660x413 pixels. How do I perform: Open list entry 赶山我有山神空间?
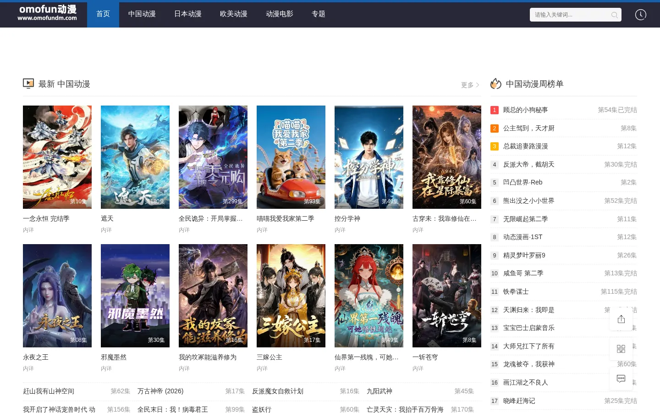(49, 391)
